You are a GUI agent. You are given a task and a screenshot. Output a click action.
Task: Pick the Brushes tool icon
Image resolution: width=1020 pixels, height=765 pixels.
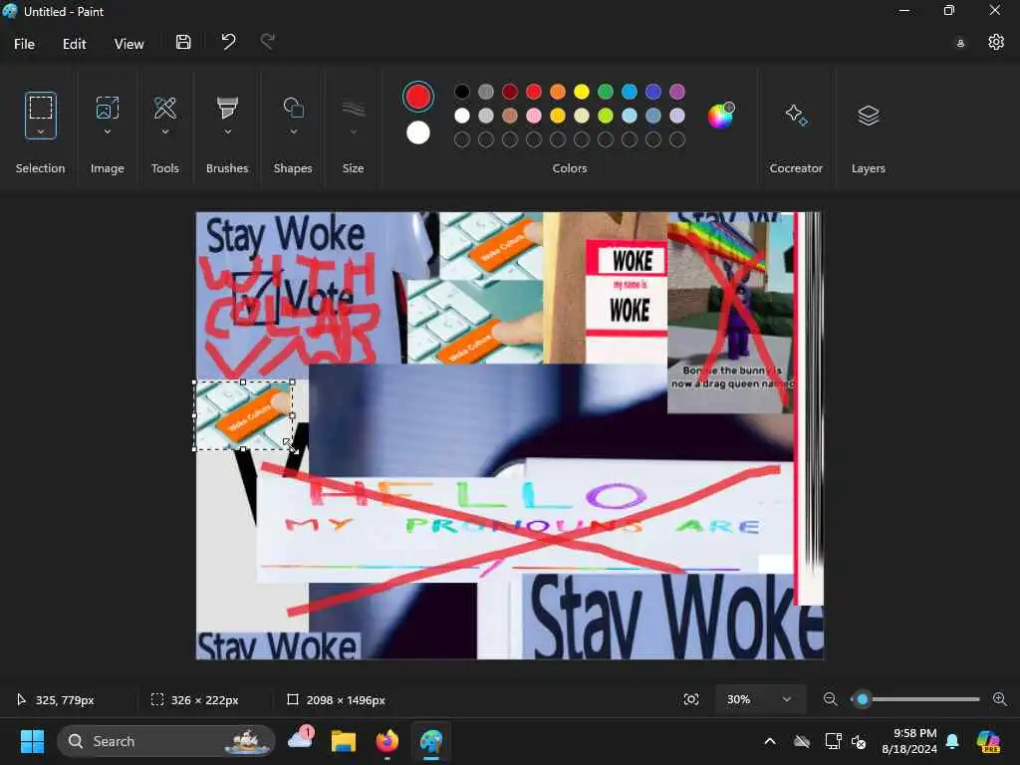click(x=227, y=108)
